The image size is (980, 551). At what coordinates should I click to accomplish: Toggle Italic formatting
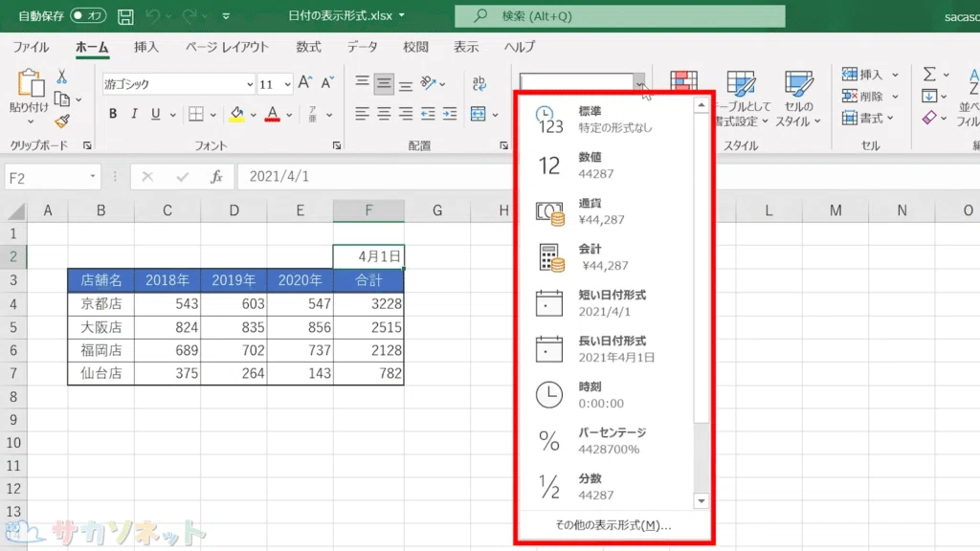coord(134,114)
